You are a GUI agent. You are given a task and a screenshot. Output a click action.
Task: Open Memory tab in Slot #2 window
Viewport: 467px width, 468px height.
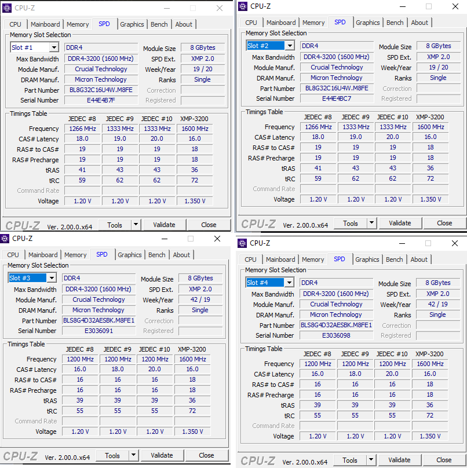313,23
